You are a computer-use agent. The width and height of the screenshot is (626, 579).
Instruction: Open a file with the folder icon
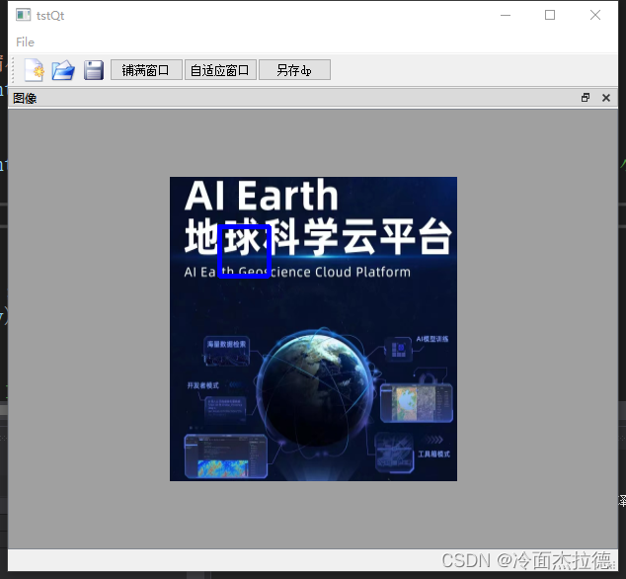(63, 70)
